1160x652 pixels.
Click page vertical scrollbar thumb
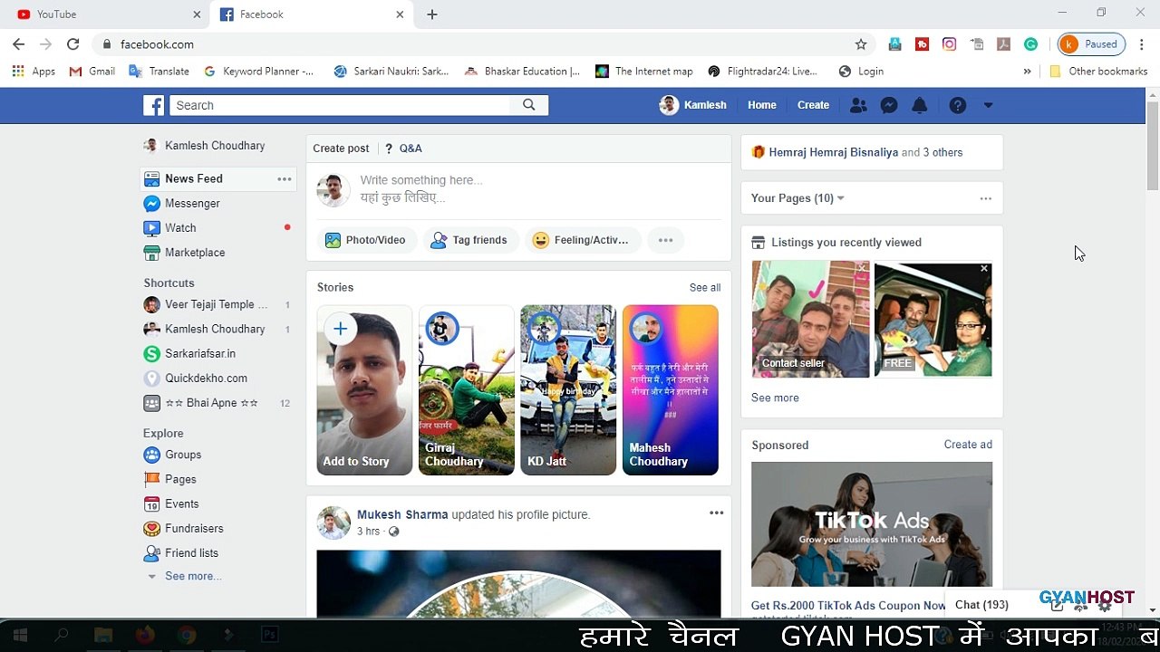[x=1152, y=148]
